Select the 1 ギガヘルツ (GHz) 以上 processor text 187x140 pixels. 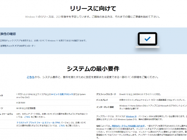51,96
